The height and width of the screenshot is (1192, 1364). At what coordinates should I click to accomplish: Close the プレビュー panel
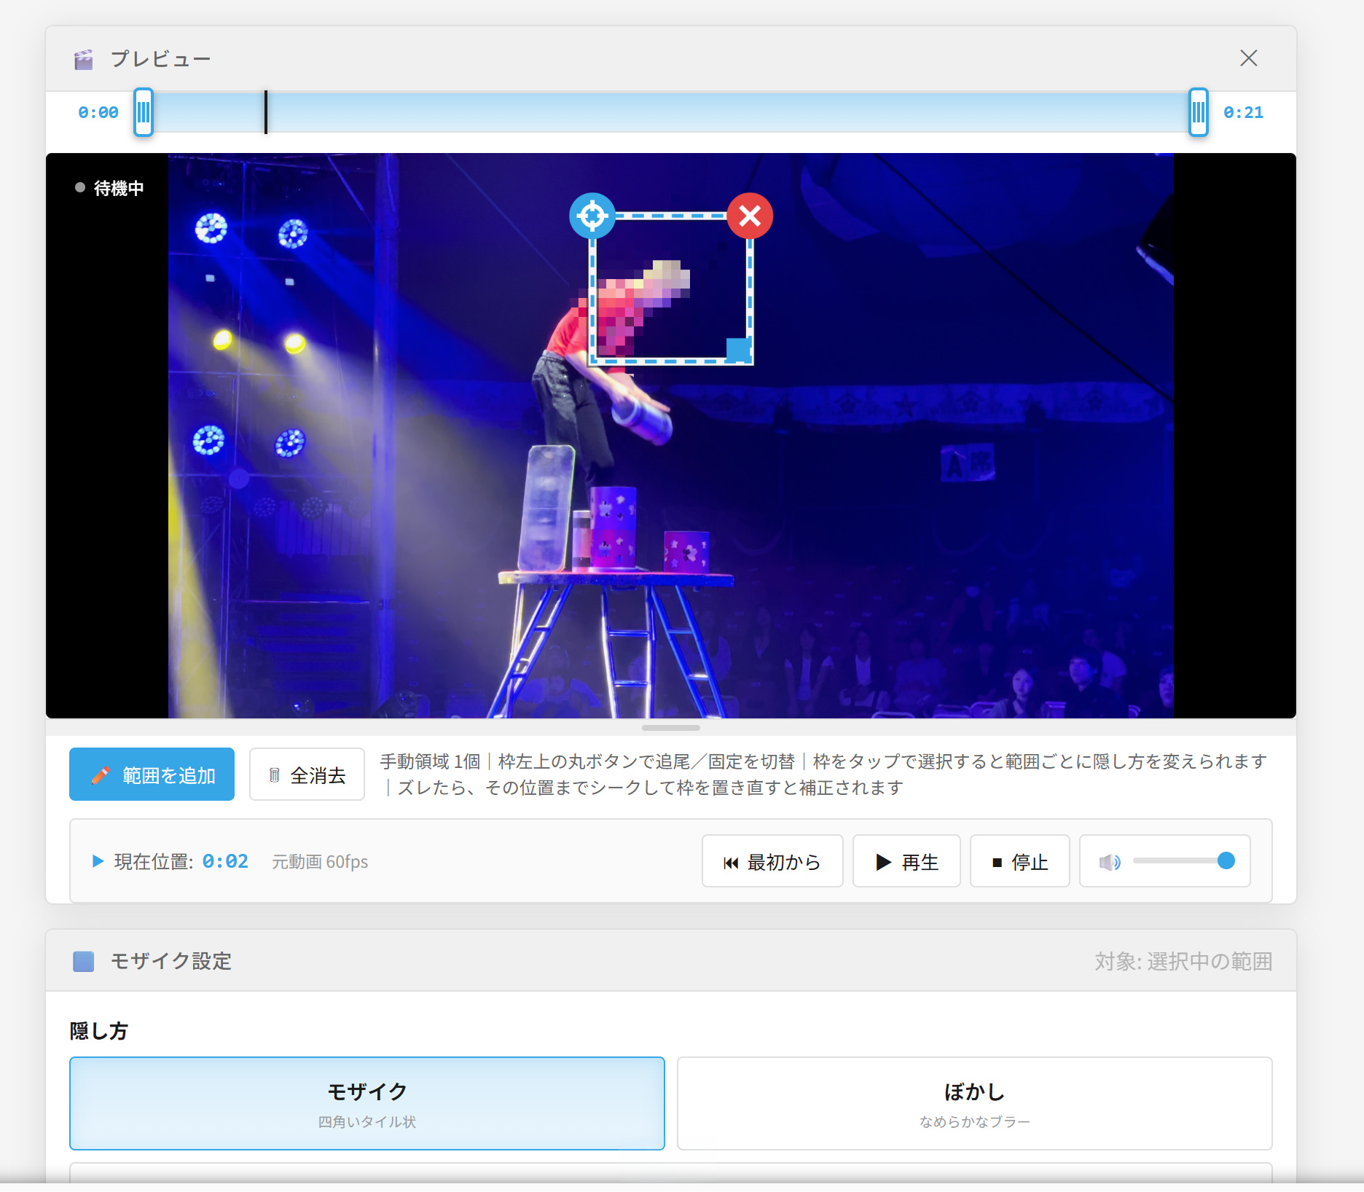pos(1248,58)
